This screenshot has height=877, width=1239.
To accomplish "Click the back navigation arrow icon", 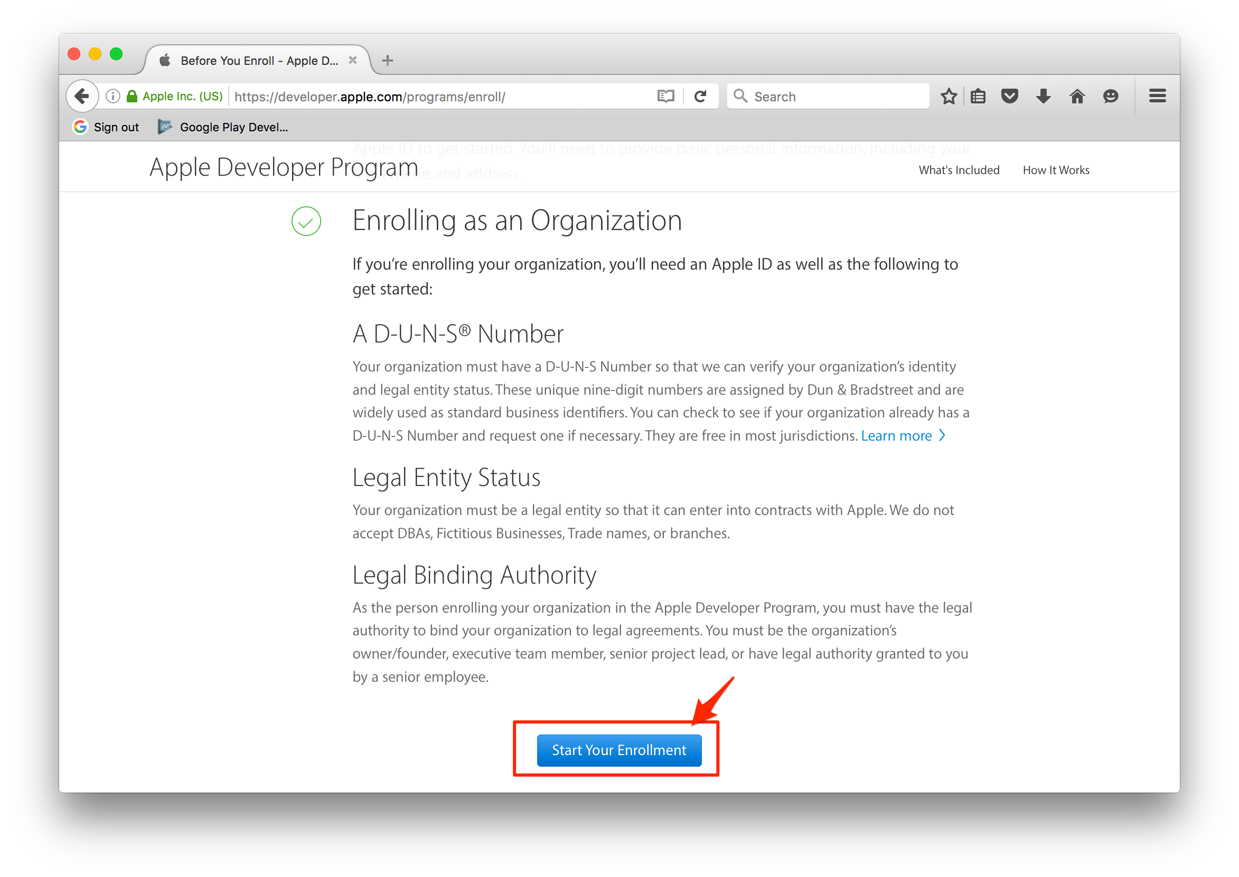I will [x=83, y=96].
